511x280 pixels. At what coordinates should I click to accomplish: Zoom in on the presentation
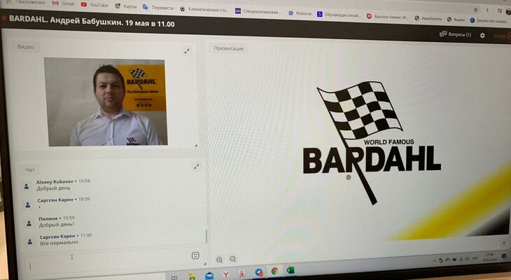tap(219, 260)
